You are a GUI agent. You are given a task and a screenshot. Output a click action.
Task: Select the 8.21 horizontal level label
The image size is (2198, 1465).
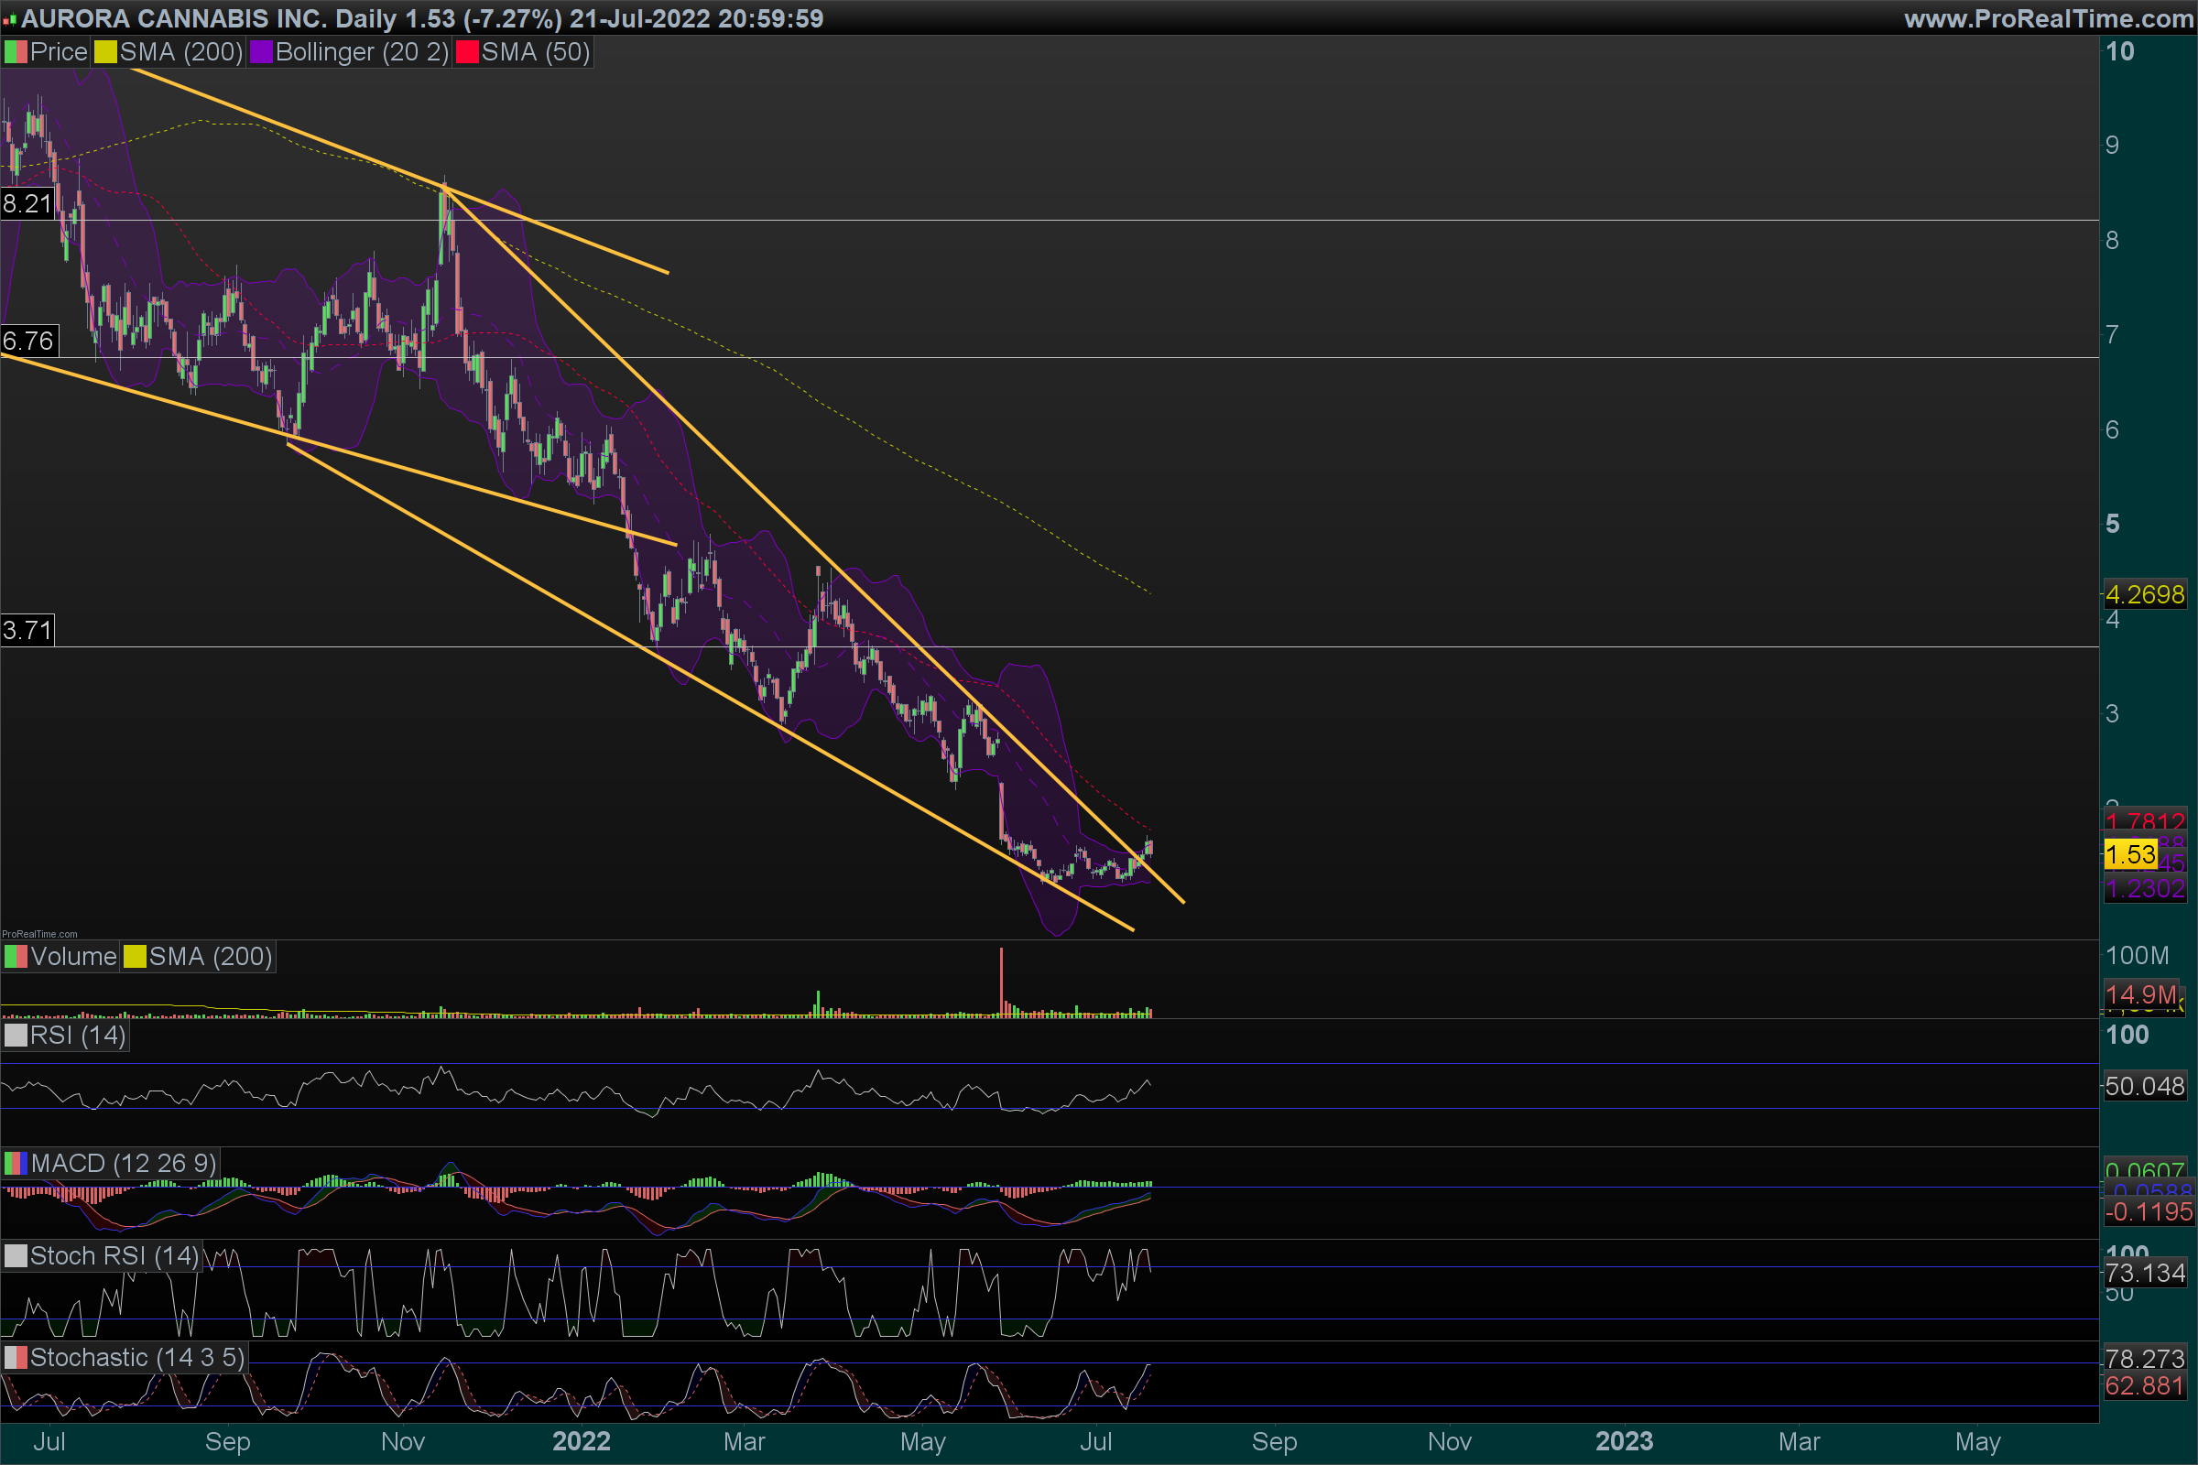27,203
